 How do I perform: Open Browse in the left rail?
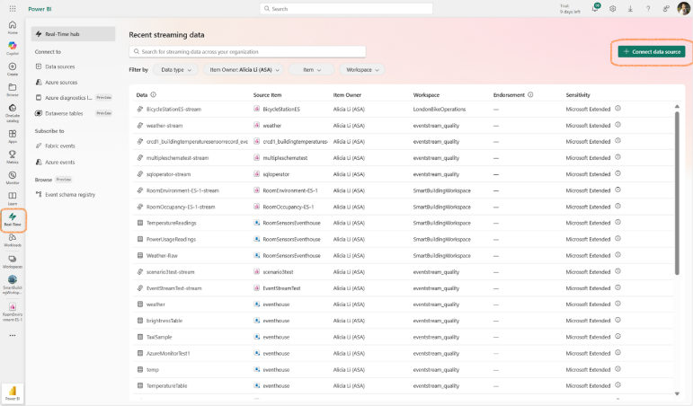(13, 90)
